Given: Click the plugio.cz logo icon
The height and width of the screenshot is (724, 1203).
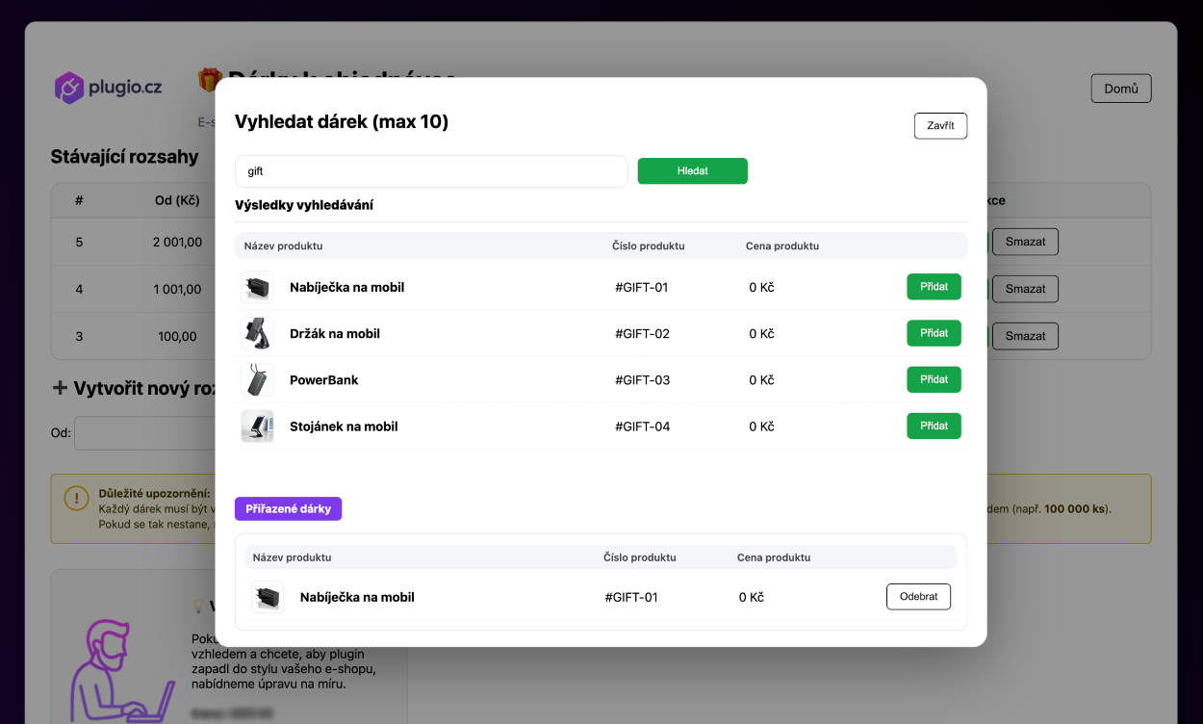Looking at the screenshot, I should click(x=70, y=88).
